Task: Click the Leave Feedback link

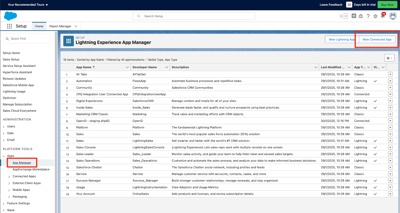Action: (331, 5)
